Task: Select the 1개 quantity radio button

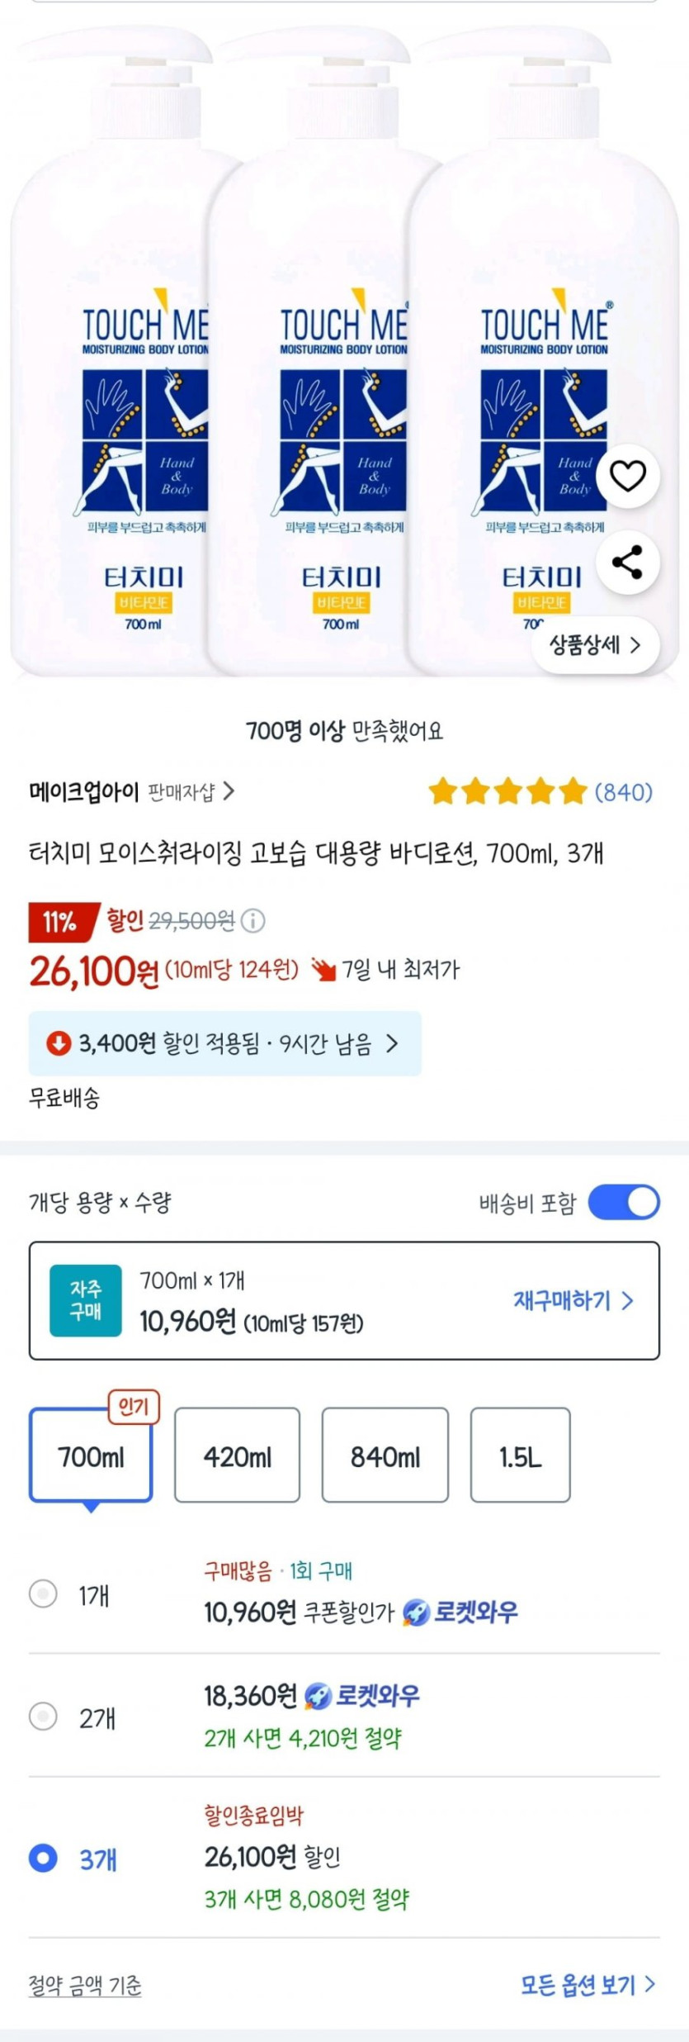Action: [43, 1593]
